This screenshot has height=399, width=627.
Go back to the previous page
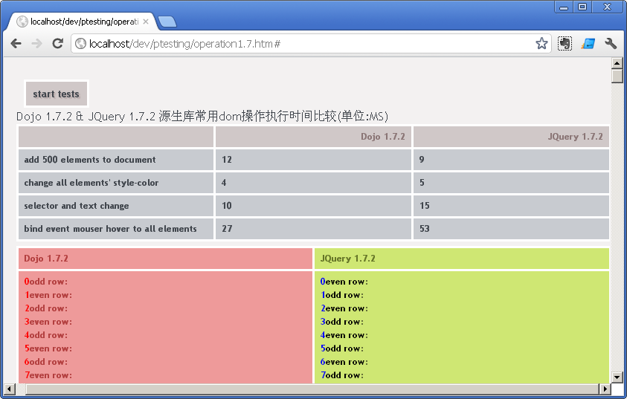(16, 43)
